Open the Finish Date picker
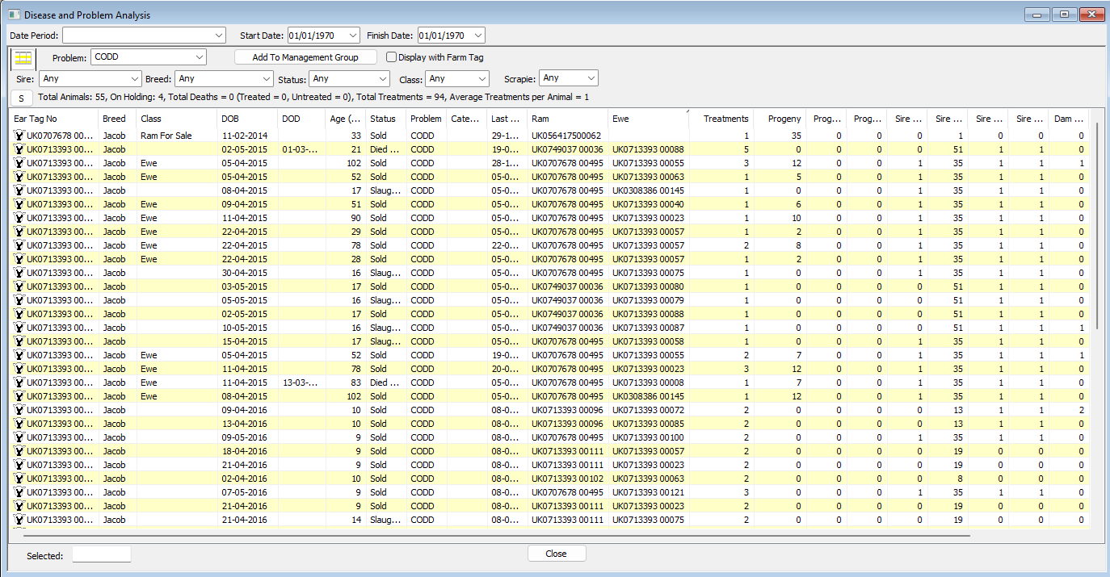Screen dimensions: 1110x577 pos(478,36)
